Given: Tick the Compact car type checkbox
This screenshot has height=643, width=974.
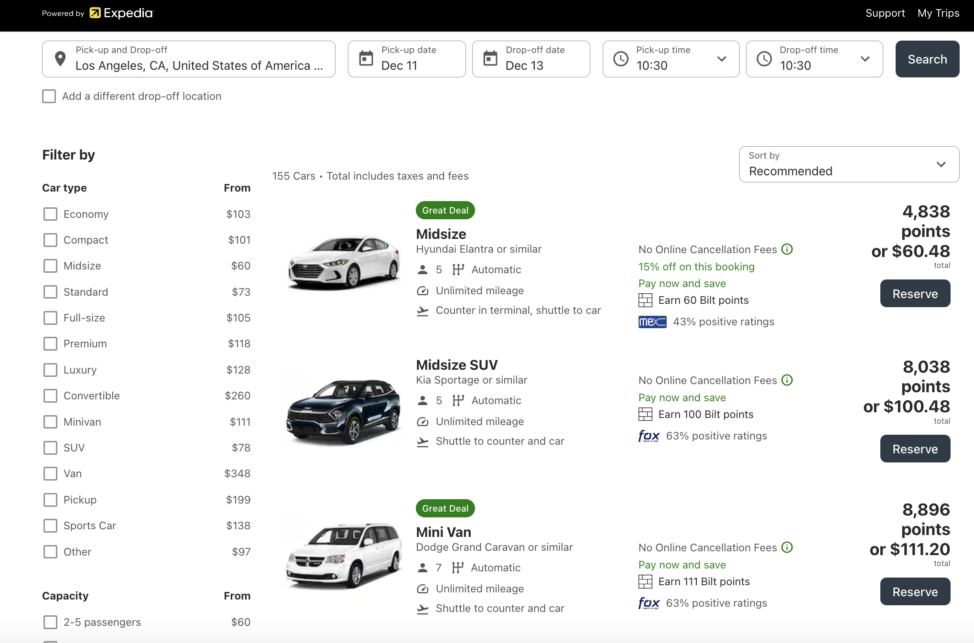Looking at the screenshot, I should point(50,240).
